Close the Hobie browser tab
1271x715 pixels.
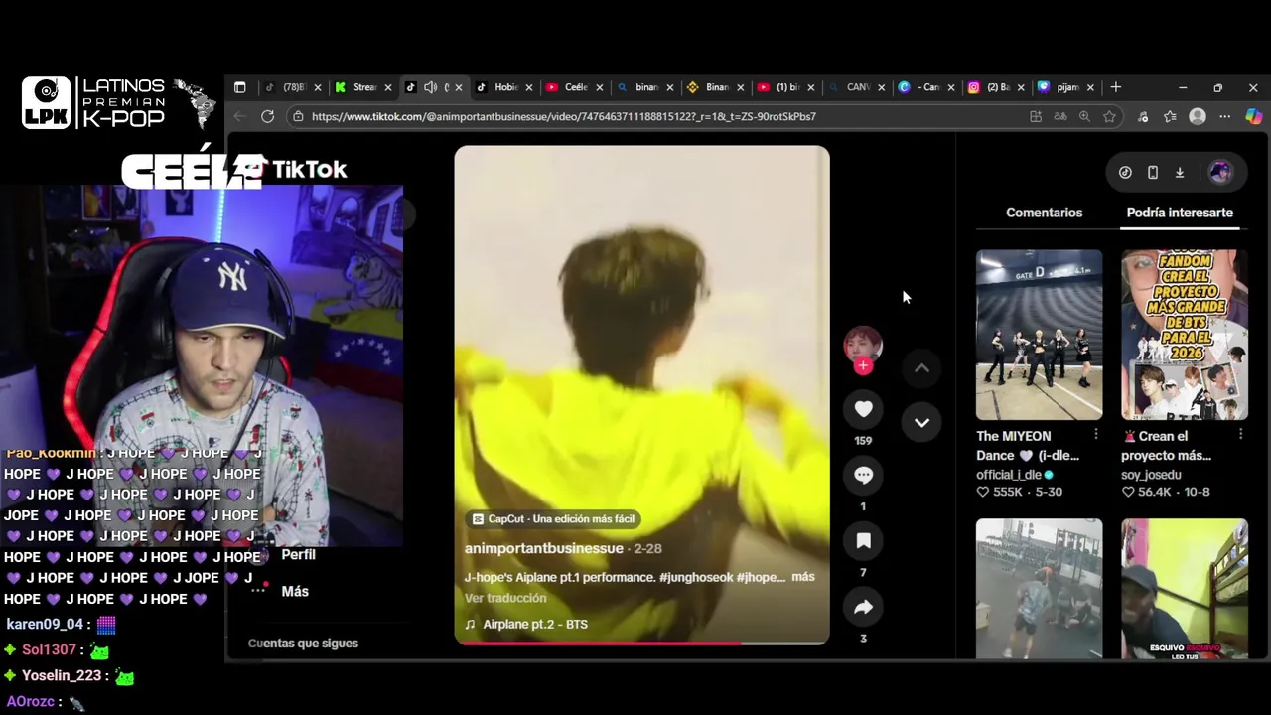pos(528,87)
